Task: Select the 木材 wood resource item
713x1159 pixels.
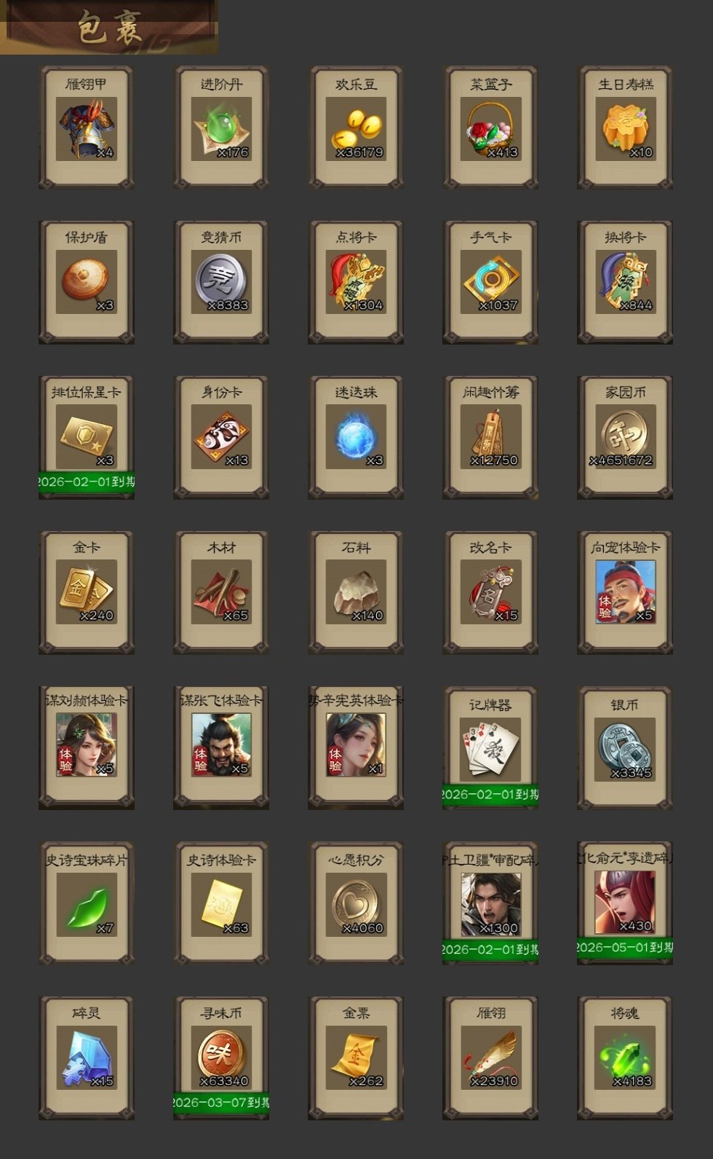Action: 221,593
